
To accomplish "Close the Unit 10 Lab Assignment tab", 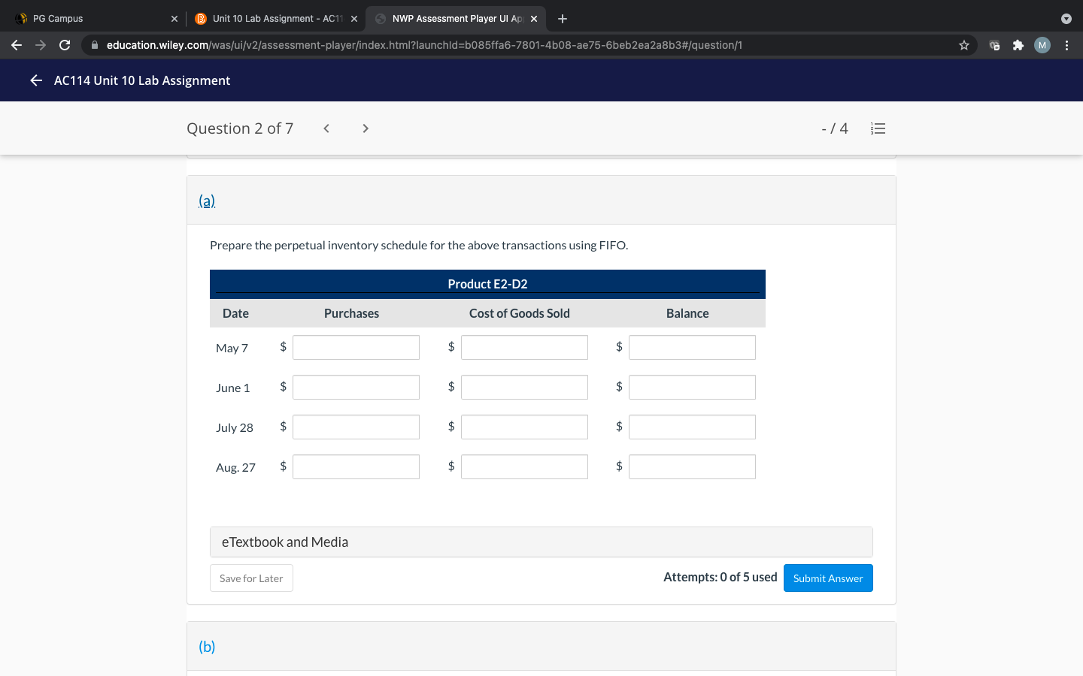I will 354,19.
